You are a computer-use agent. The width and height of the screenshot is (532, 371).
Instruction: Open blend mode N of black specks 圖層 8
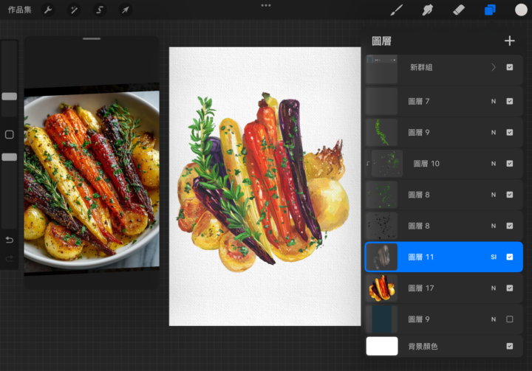pyautogui.click(x=494, y=226)
